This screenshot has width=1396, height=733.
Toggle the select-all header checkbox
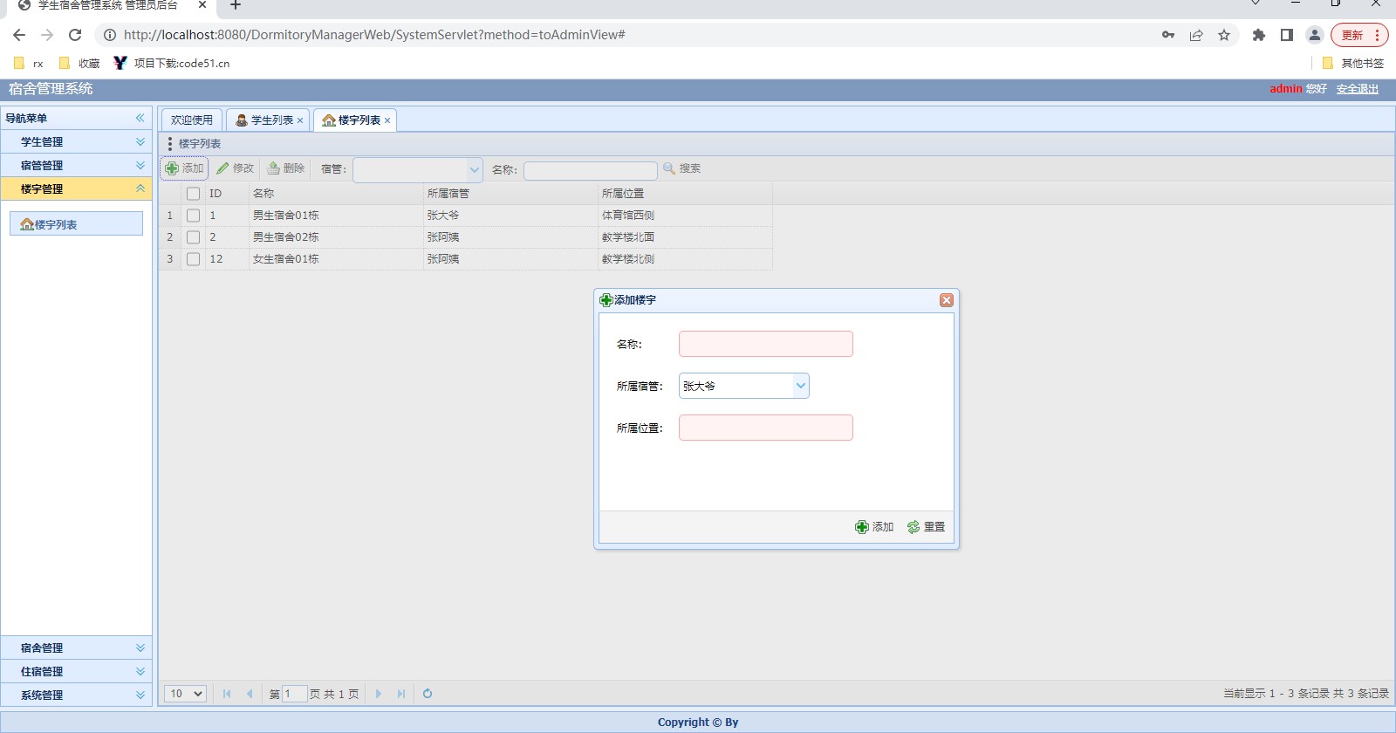click(194, 194)
